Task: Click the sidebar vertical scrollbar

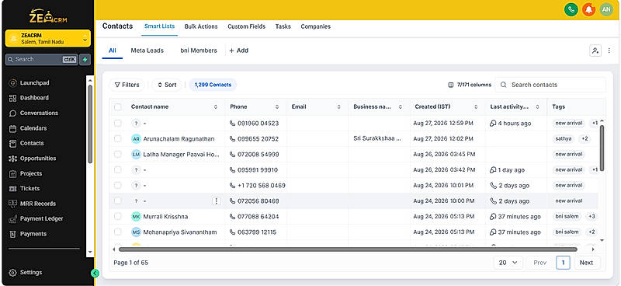Action: pos(90,124)
